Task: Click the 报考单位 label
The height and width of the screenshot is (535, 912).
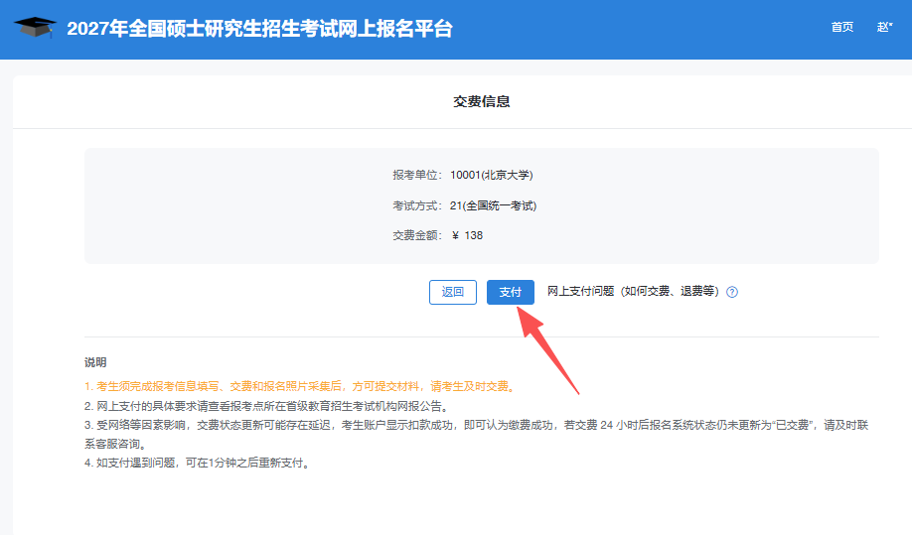Action: pyautogui.click(x=417, y=175)
